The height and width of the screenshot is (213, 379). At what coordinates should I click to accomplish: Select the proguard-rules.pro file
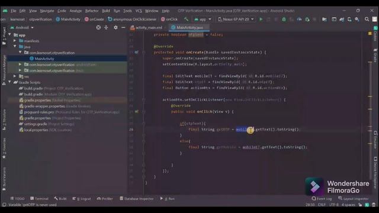tap(39, 112)
